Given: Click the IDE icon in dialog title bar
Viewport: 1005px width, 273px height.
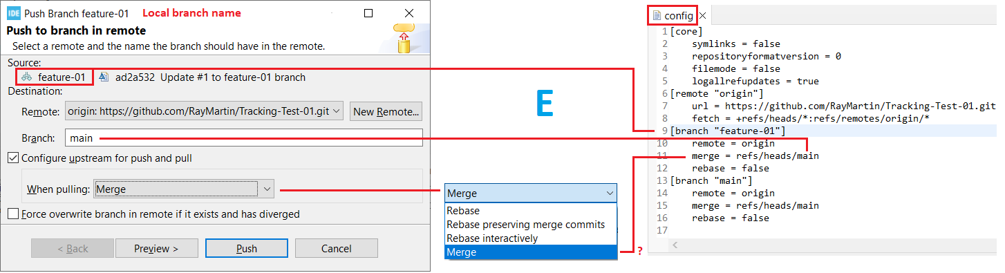Looking at the screenshot, I should tap(13, 13).
